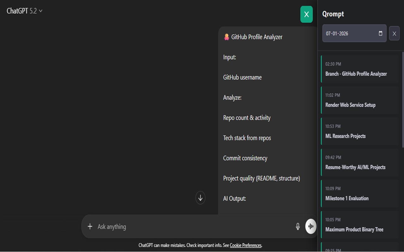
Task: Click the plus attach icon in composer
Action: tap(90, 226)
